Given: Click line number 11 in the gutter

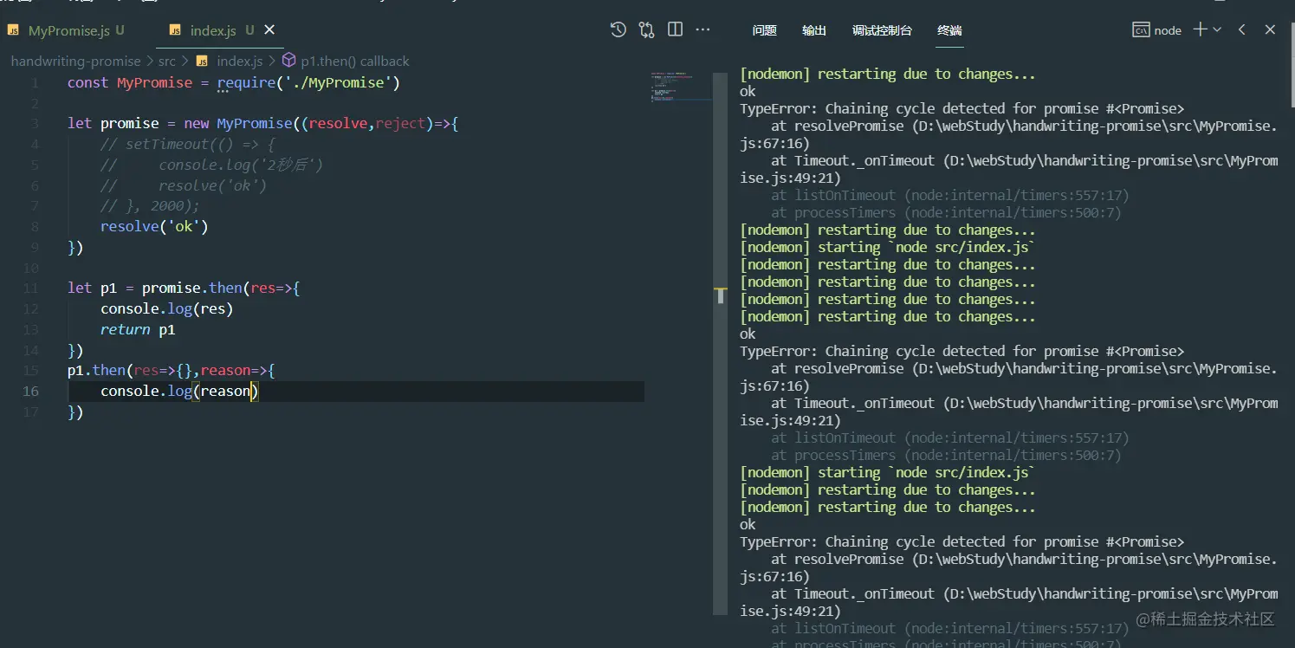Looking at the screenshot, I should [30, 288].
